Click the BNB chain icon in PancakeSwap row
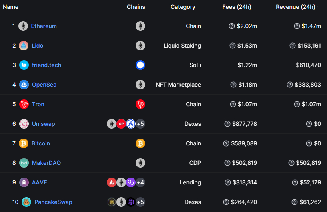The image size is (327, 212). click(x=112, y=202)
